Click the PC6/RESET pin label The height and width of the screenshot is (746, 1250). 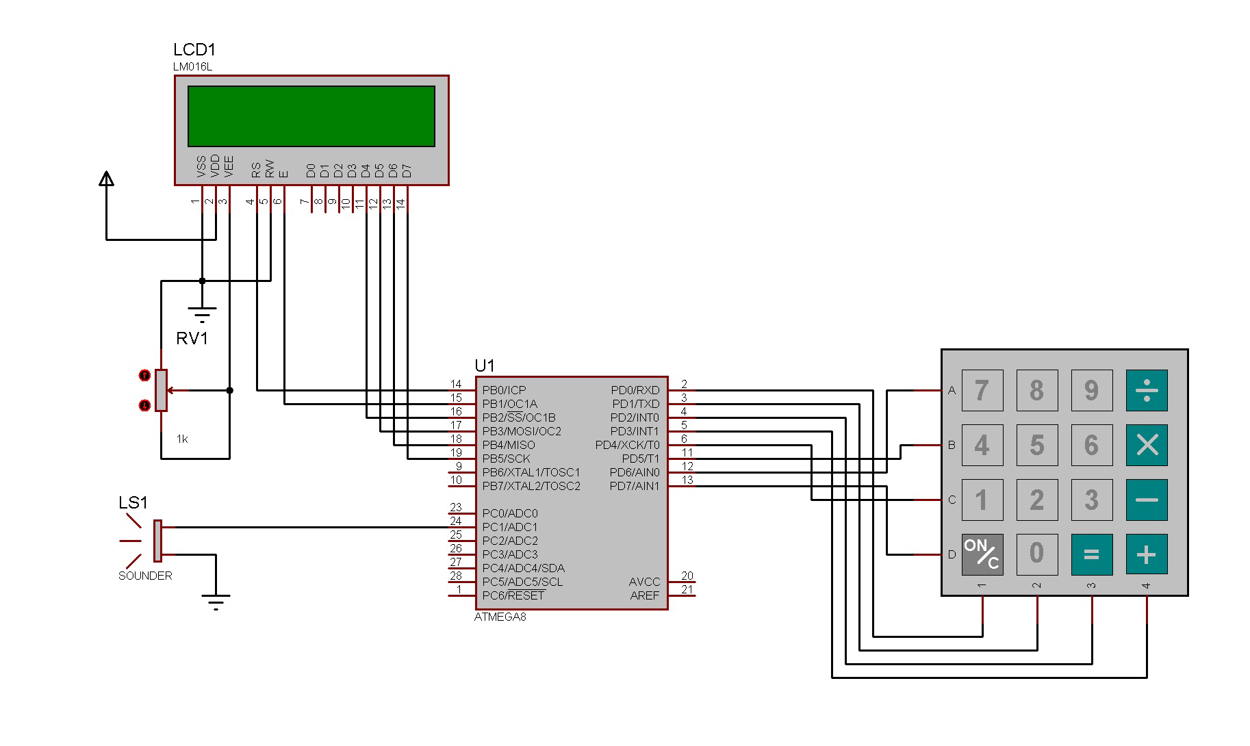pos(513,595)
